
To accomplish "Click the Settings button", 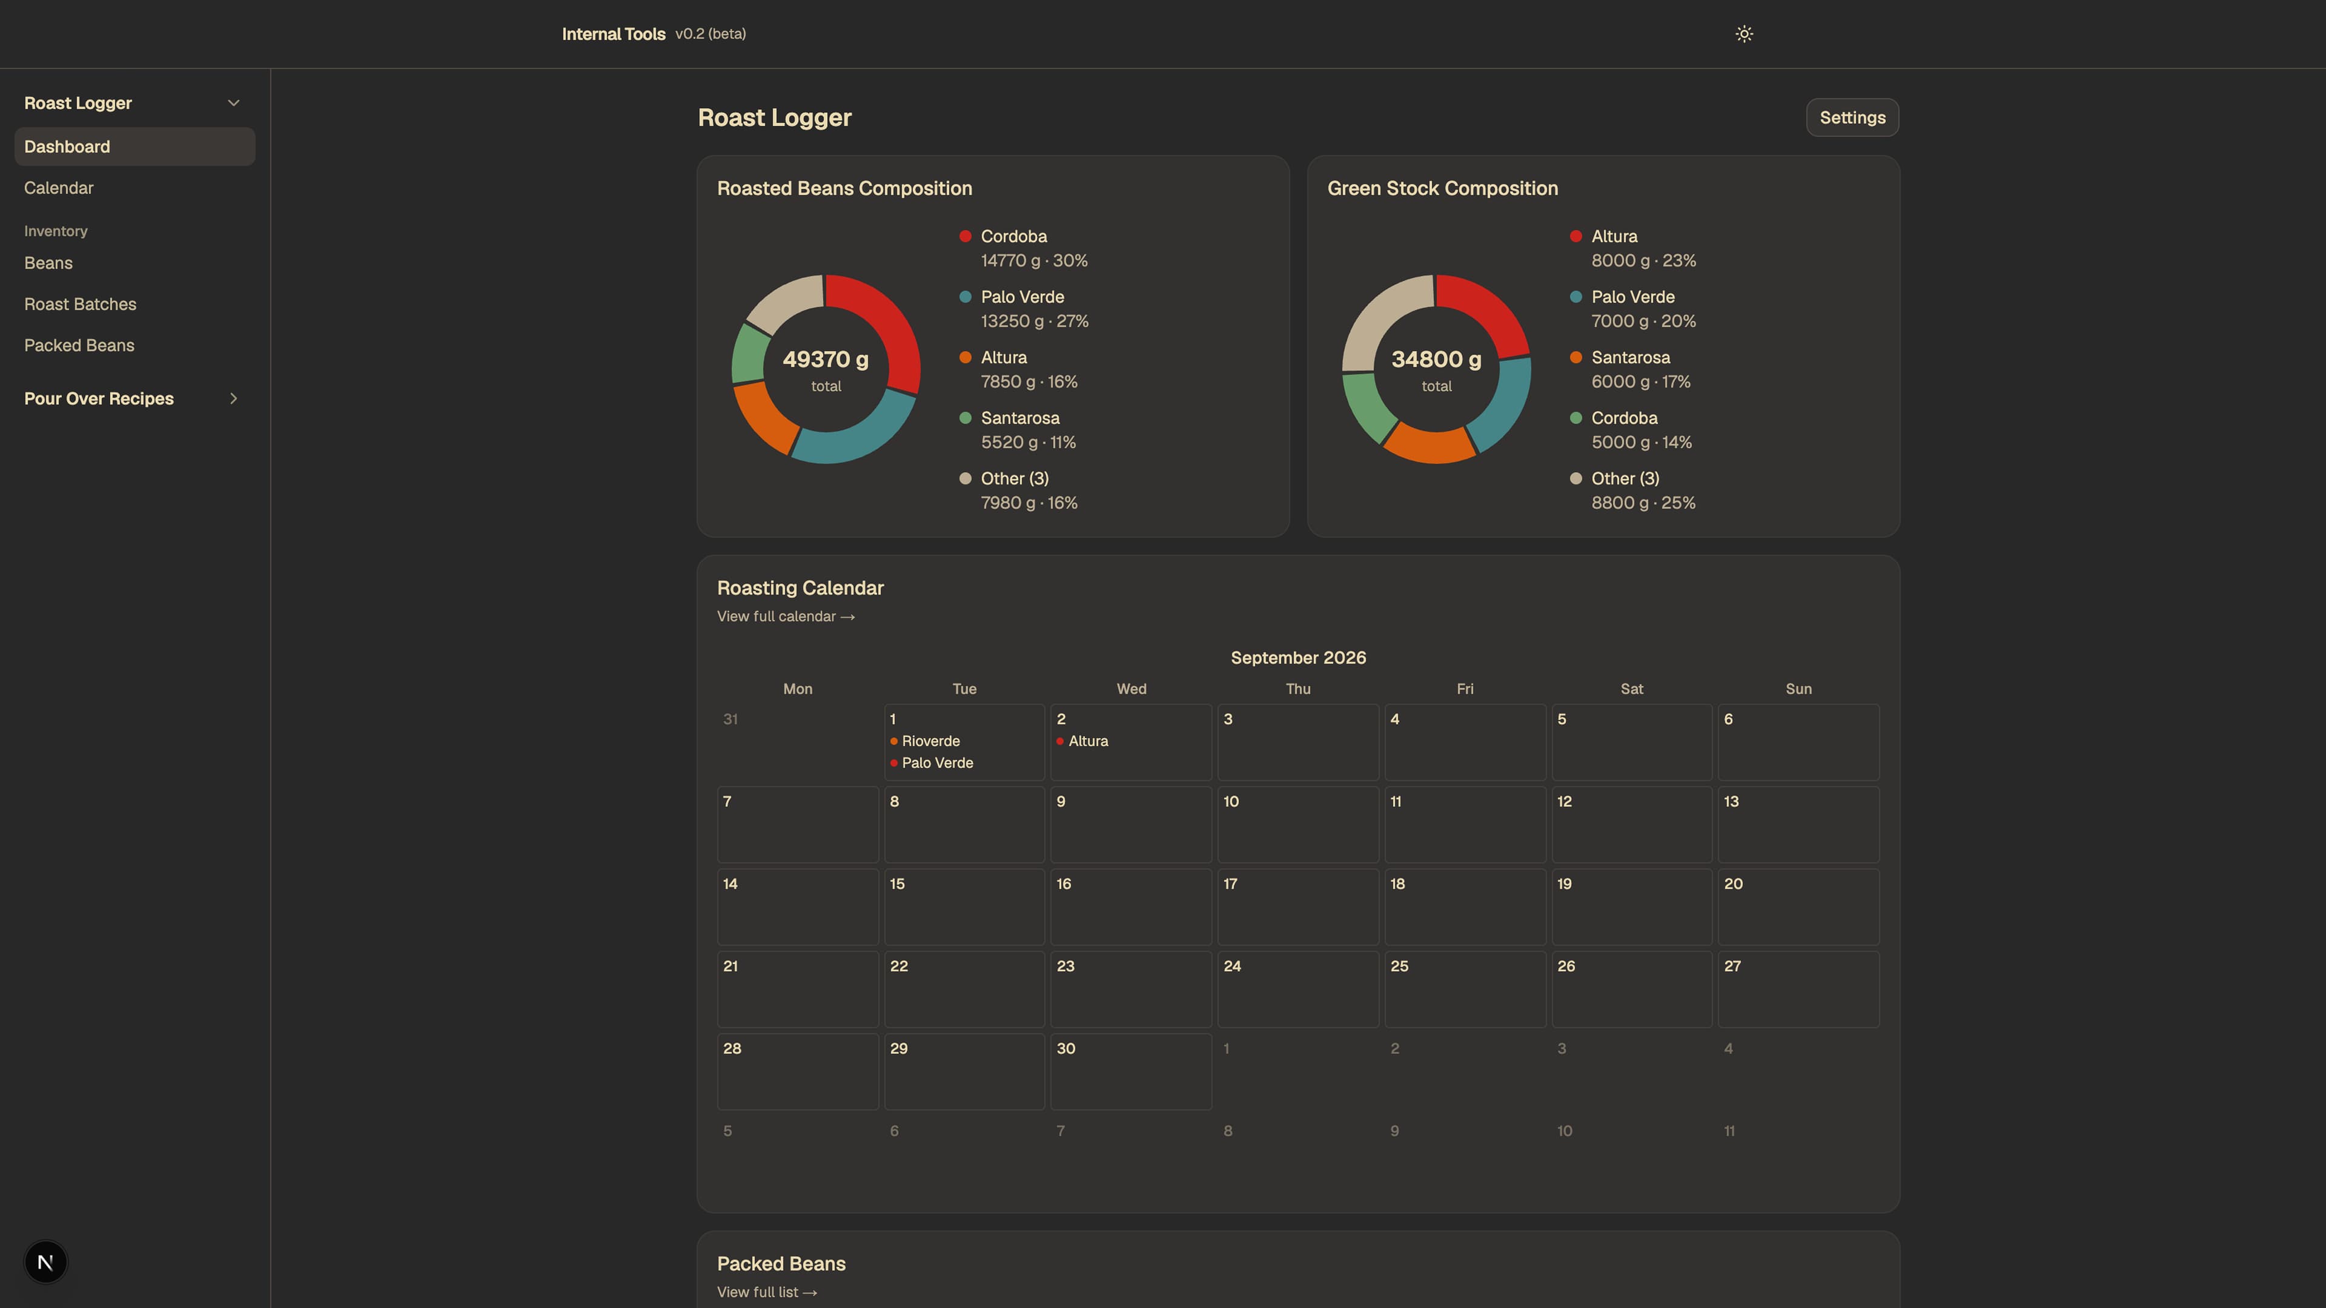I will pos(1852,117).
